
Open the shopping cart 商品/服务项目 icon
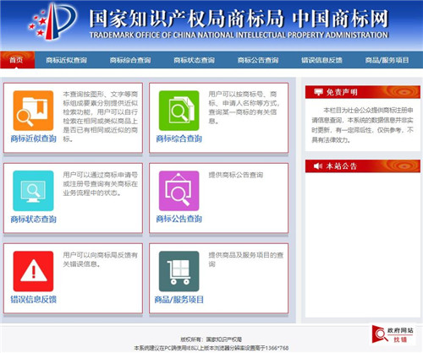(x=179, y=271)
